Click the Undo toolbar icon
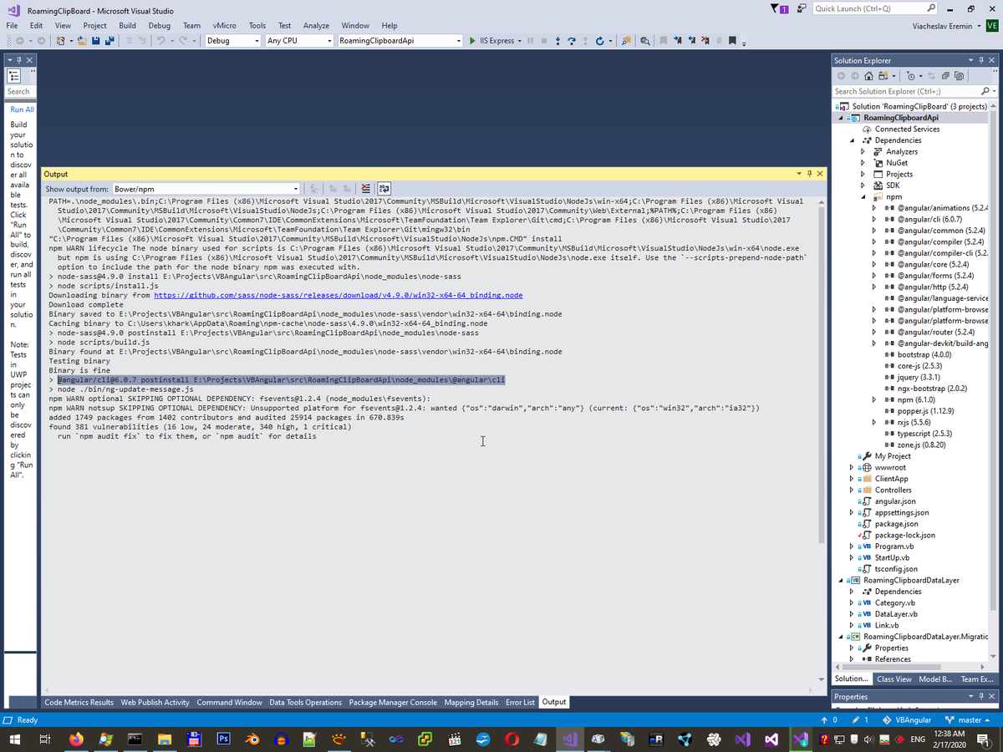Image resolution: width=1003 pixels, height=752 pixels. click(x=160, y=40)
